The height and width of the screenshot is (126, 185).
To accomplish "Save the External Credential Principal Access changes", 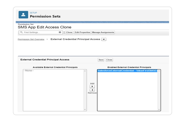I will (x=101, y=60).
